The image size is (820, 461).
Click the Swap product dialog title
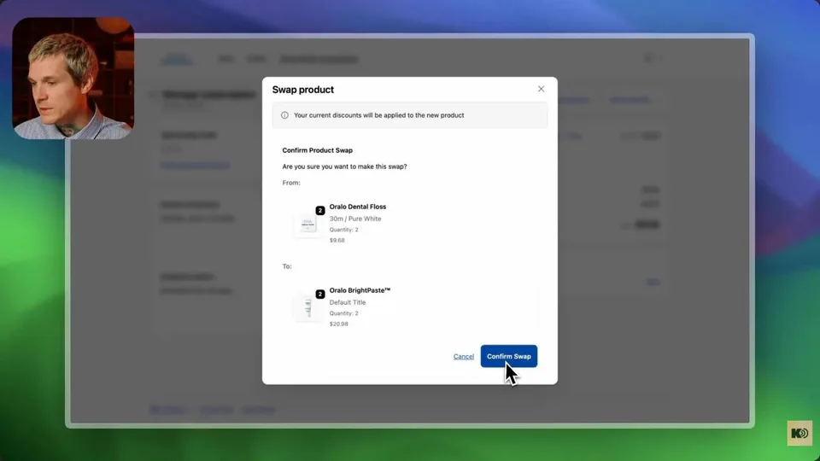point(302,90)
